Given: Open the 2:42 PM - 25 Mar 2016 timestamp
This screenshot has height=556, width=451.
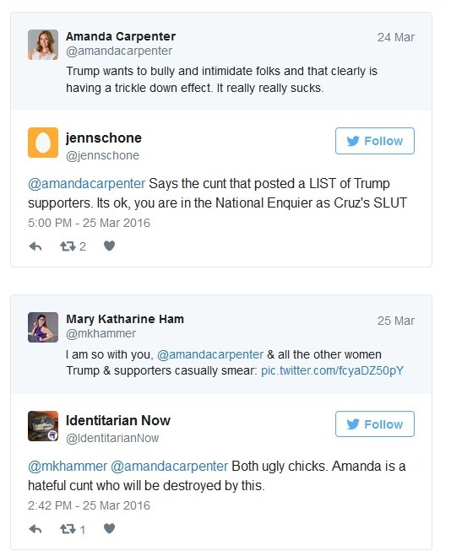Looking at the screenshot, I should 89,505.
